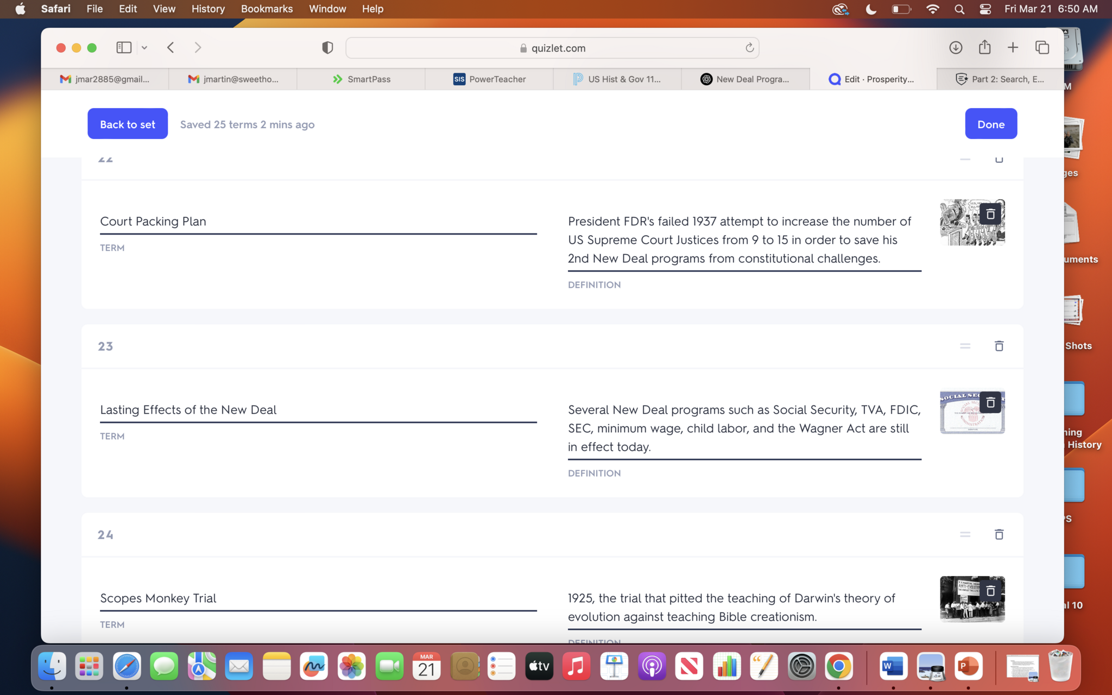Show Safari tab overview

(x=1042, y=48)
